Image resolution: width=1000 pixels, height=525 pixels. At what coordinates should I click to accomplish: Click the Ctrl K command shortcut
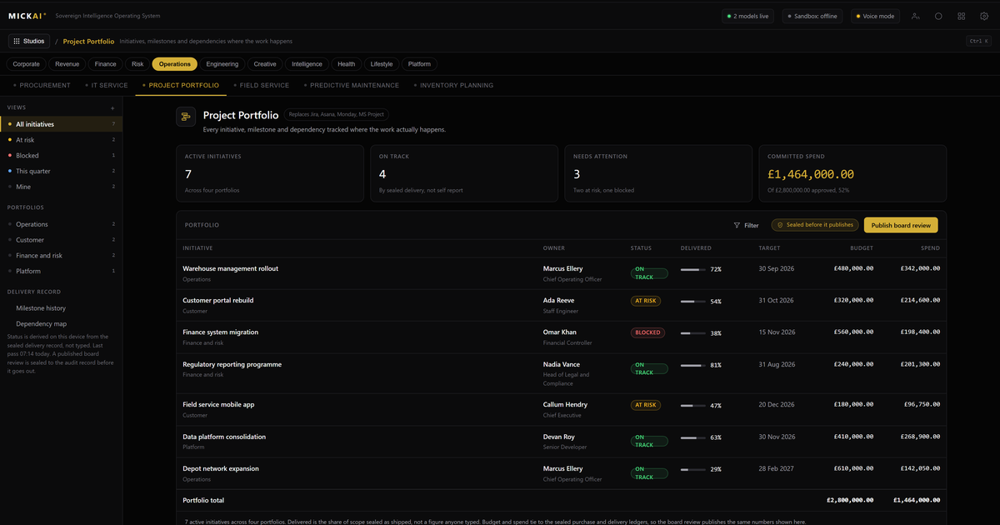coord(978,41)
